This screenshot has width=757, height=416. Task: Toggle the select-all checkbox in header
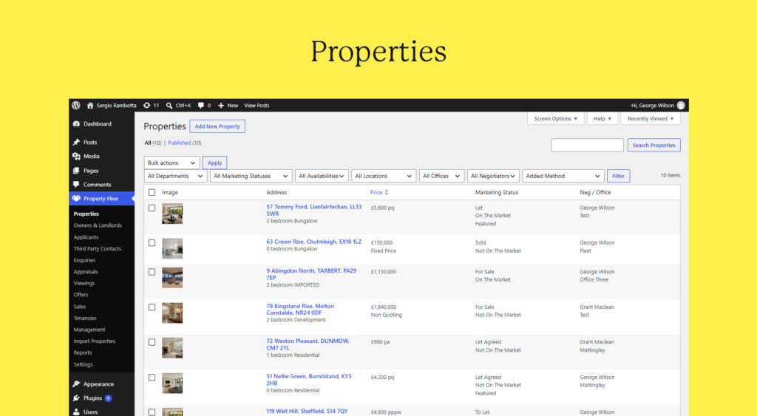(152, 192)
